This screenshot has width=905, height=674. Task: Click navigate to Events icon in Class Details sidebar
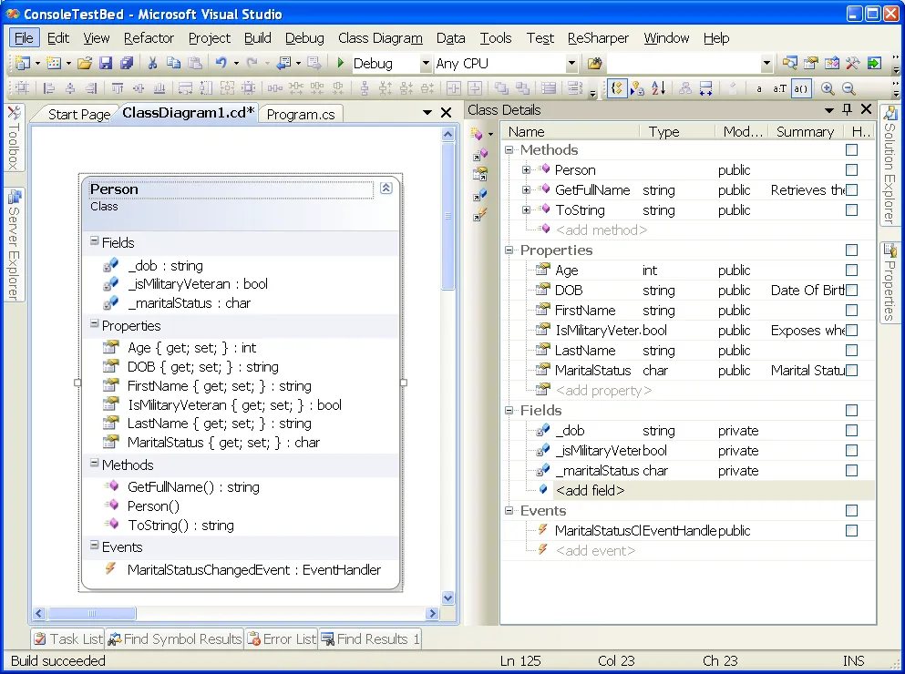pos(479,215)
